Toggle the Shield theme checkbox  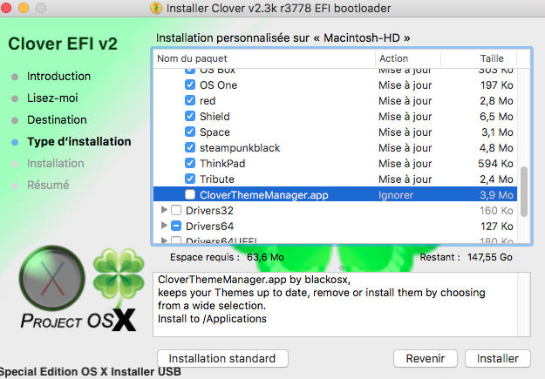pos(190,116)
